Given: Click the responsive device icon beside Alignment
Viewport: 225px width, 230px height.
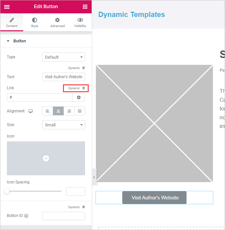Looking at the screenshot, I should pos(31,111).
